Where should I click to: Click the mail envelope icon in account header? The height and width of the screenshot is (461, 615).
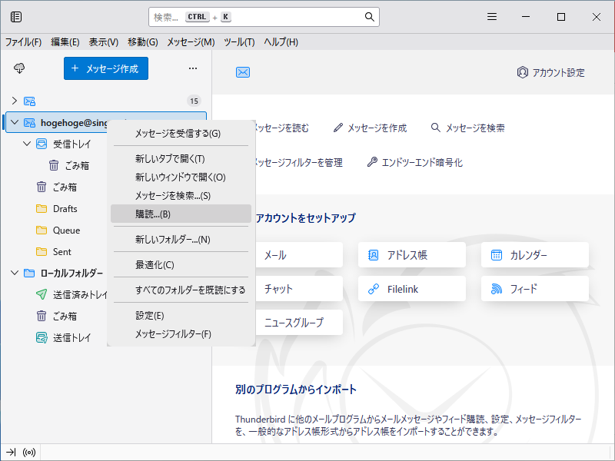pyautogui.click(x=243, y=72)
